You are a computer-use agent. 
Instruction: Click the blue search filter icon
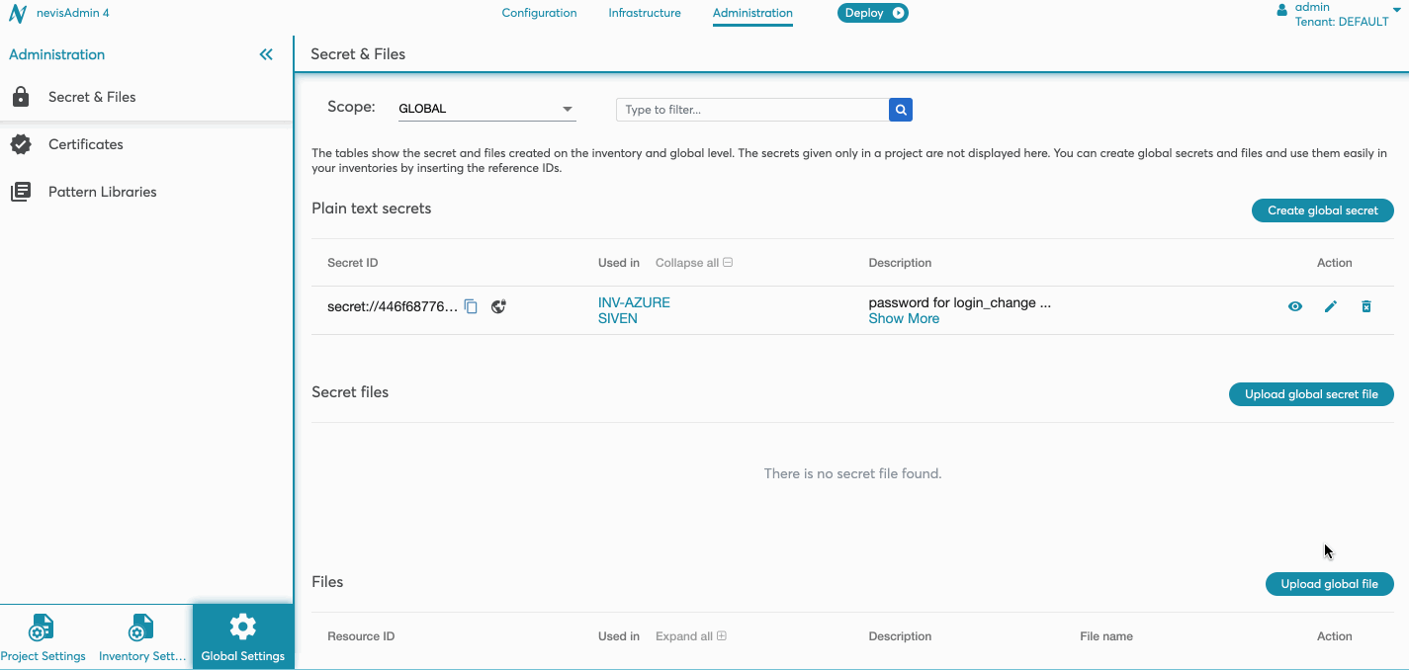click(900, 110)
